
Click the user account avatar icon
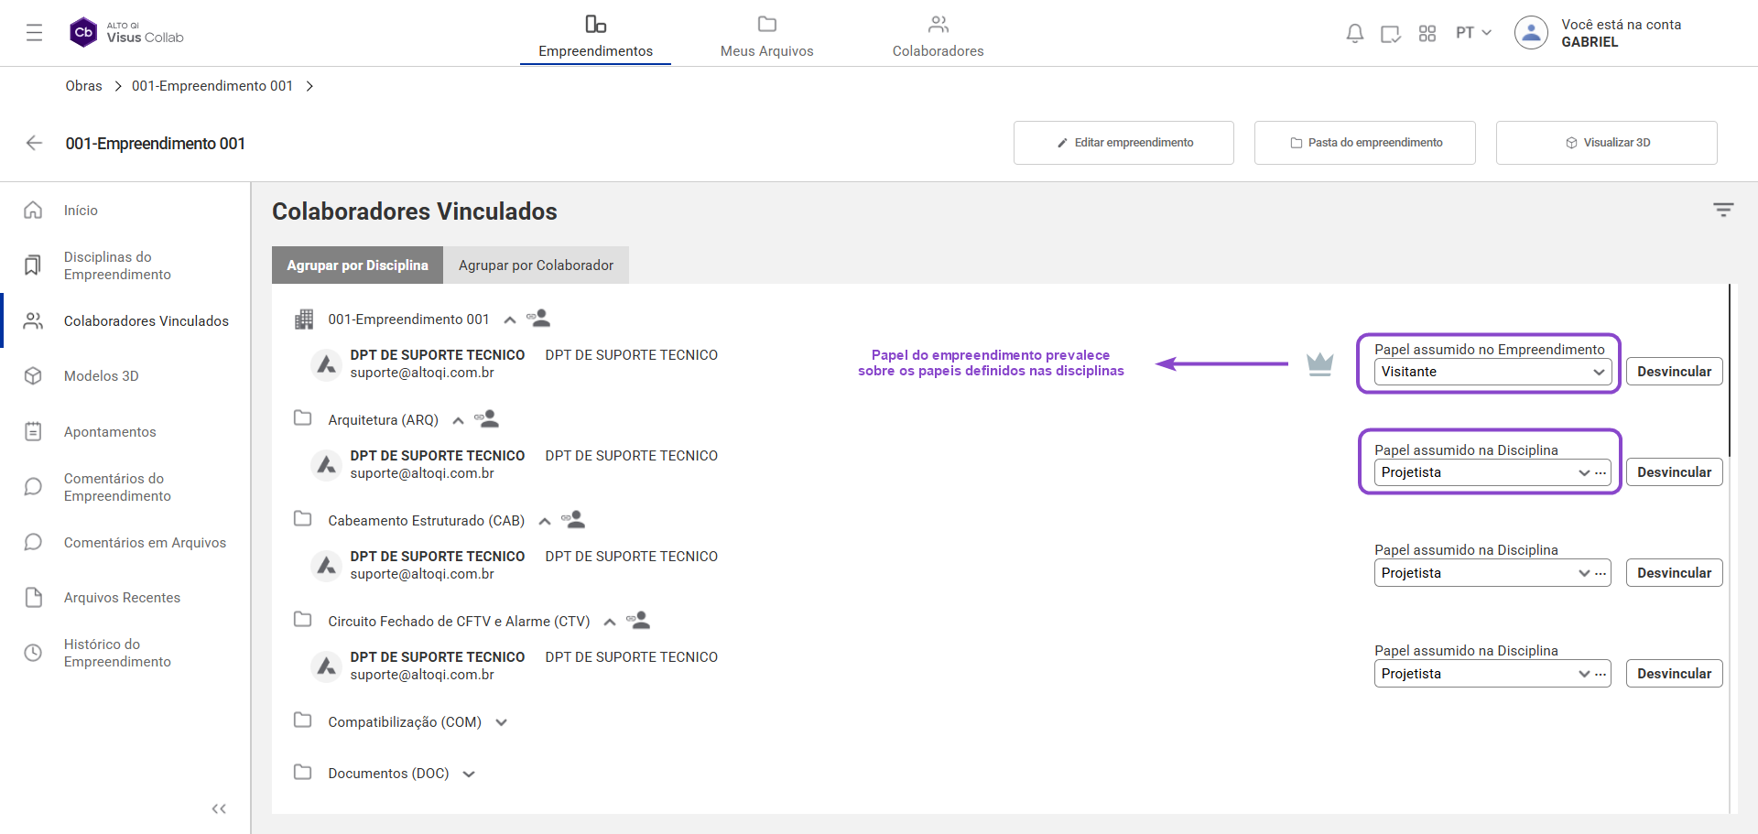tap(1530, 33)
